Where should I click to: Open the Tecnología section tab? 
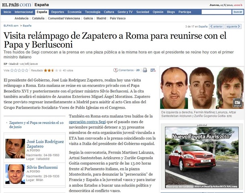(x=92, y=12)
